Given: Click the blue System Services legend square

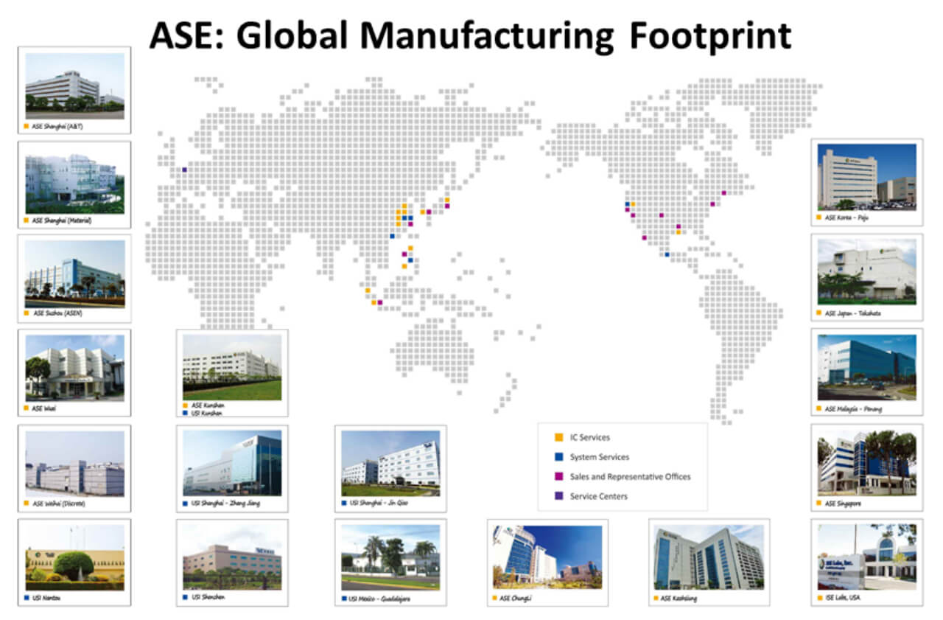Looking at the screenshot, I should 560,457.
